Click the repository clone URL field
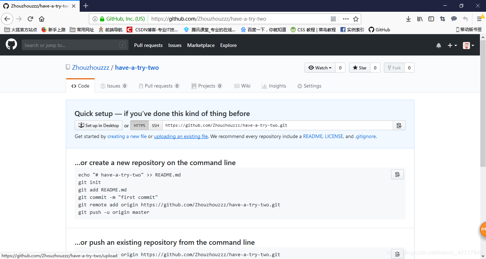 (x=278, y=125)
